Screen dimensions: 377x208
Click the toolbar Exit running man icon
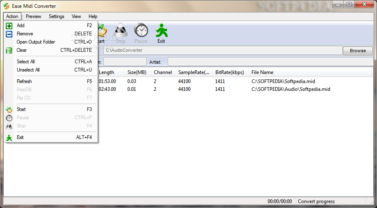[161, 30]
